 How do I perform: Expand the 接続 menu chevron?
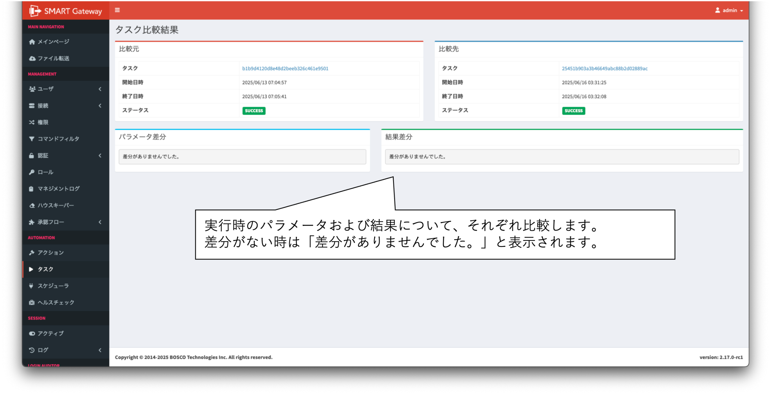tap(100, 106)
